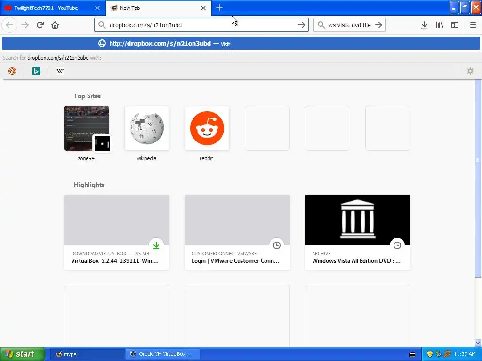
Task: Minimize the browser window
Action: 454,8
